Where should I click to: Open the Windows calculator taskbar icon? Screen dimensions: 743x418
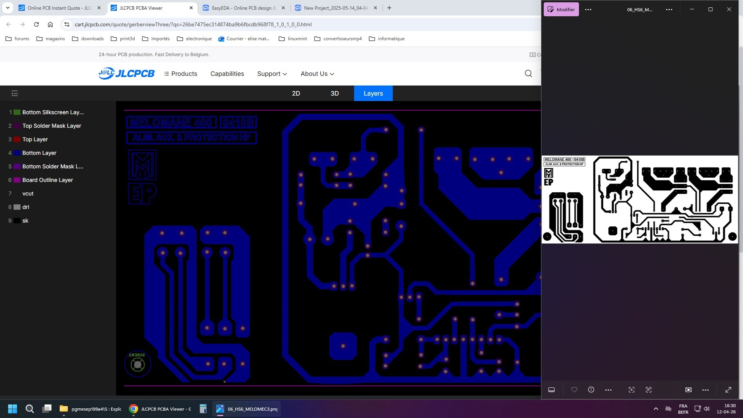[x=203, y=409]
